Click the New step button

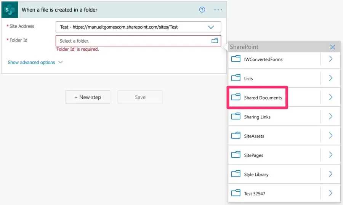tap(88, 97)
